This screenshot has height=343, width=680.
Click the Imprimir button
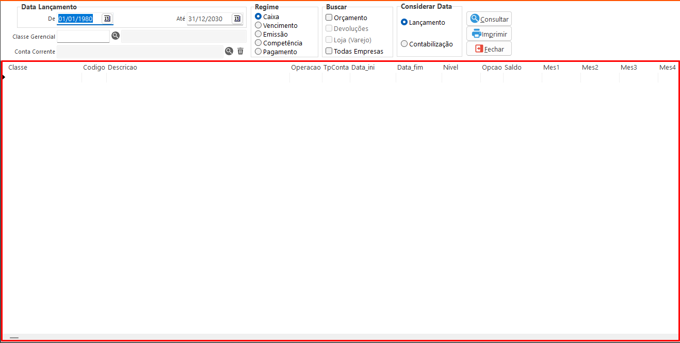pos(489,34)
